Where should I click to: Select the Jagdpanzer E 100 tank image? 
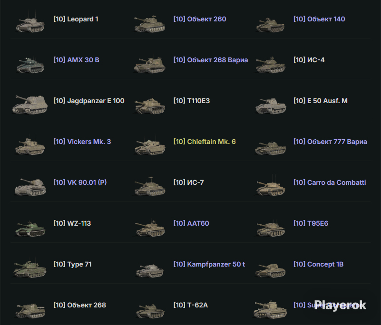[30, 105]
